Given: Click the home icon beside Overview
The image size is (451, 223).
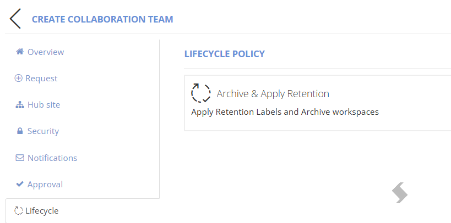Looking at the screenshot, I should coord(20,52).
